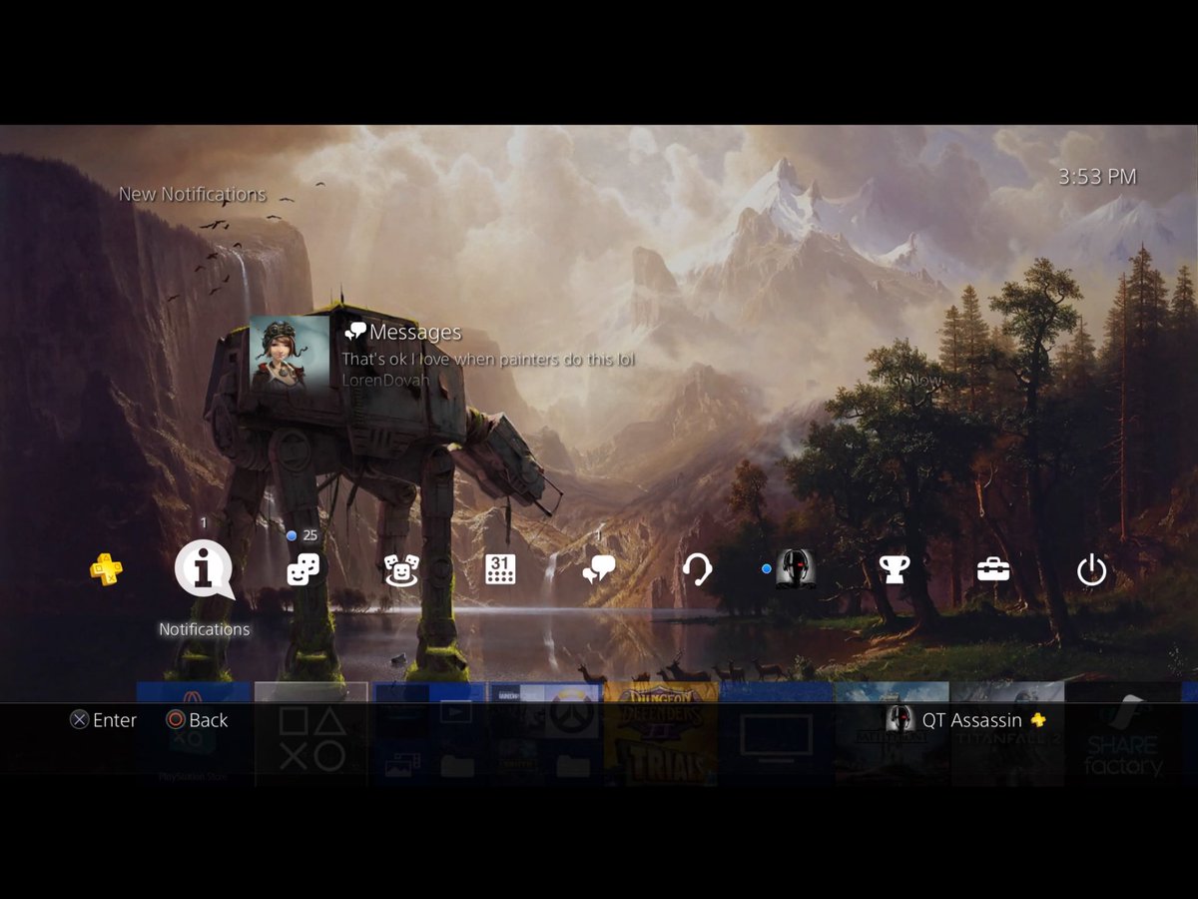The image size is (1198, 899).
Task: Open the Events calendar icon
Action: (500, 569)
